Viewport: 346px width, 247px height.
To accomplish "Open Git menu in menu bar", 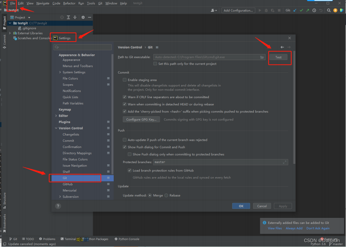I will [x=100, y=3].
